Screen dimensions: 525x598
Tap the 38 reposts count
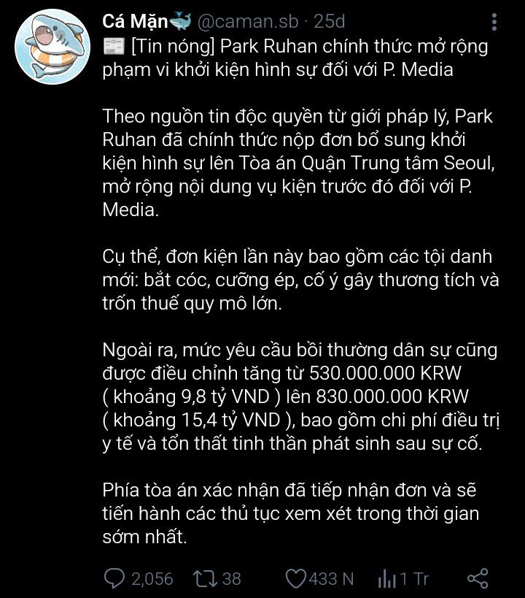coord(232,579)
